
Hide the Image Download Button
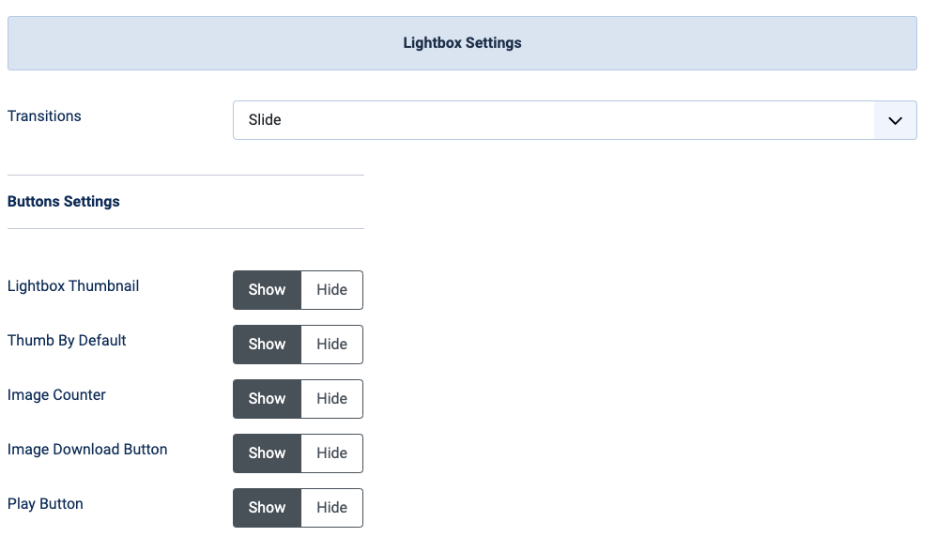tap(331, 453)
